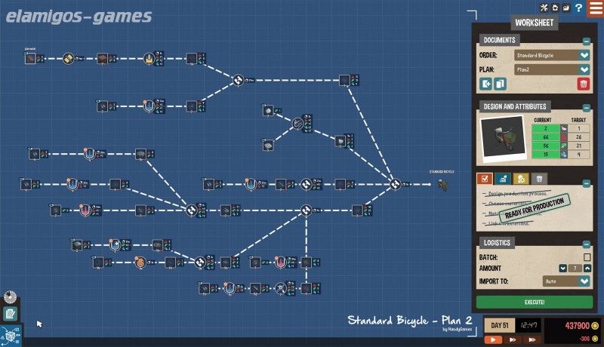Image resolution: width=604 pixels, height=347 pixels.
Task: Click the bicycle design thumbnail photo
Action: tap(502, 139)
